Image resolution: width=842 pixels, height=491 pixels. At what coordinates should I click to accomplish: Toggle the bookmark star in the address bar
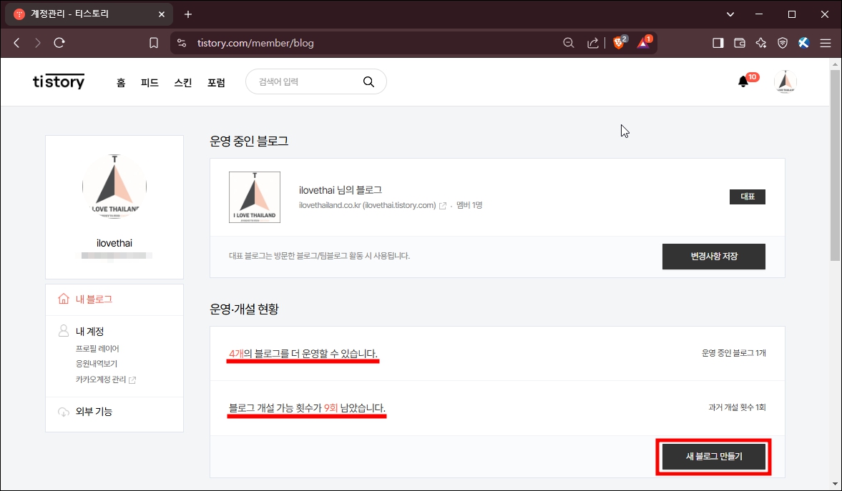(153, 42)
